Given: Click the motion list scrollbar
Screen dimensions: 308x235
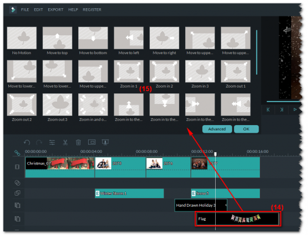Looking at the screenshot, I should click(x=256, y=52).
